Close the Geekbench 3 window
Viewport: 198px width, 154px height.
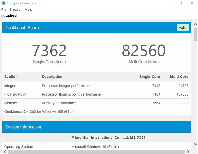(192, 3)
